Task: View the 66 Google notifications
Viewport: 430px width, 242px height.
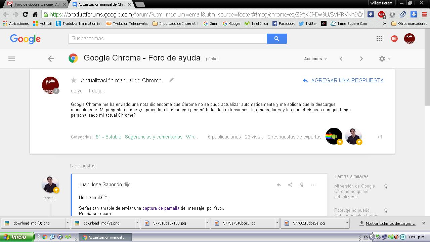Action: [x=394, y=39]
